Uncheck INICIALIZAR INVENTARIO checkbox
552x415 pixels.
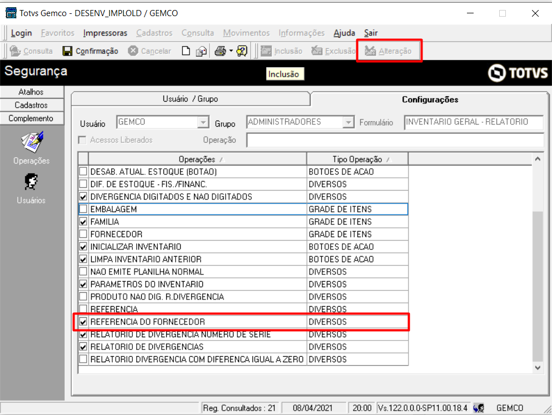[x=83, y=247]
